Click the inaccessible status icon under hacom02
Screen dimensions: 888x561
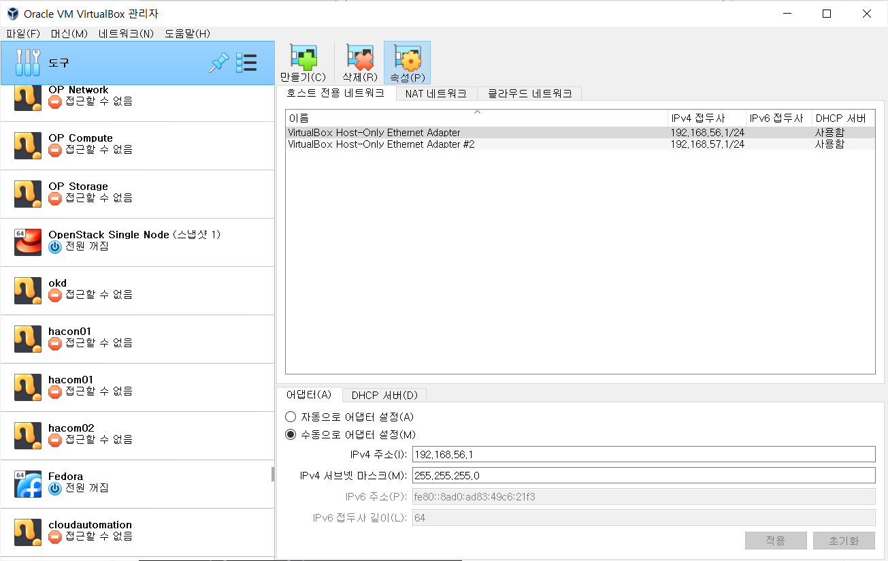coord(55,440)
